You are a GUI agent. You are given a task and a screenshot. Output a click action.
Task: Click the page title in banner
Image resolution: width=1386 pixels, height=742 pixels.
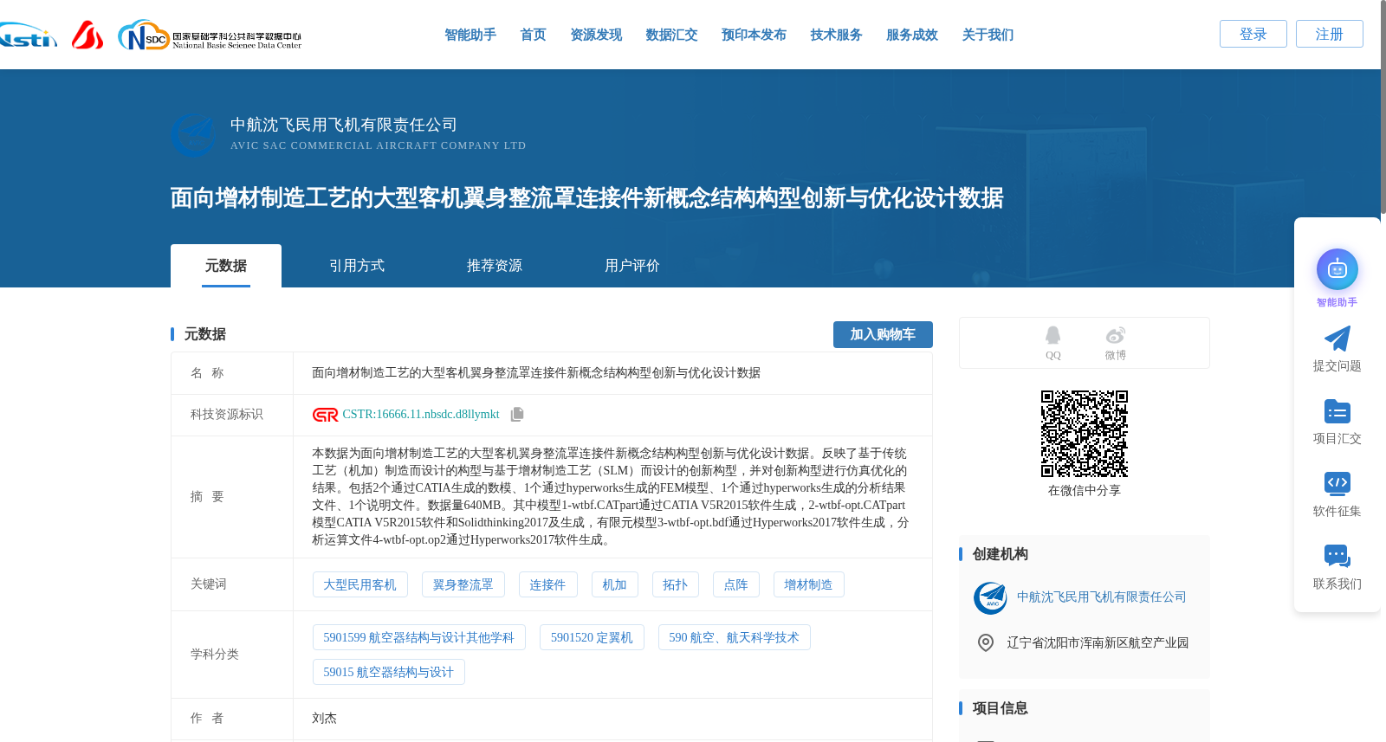click(586, 198)
